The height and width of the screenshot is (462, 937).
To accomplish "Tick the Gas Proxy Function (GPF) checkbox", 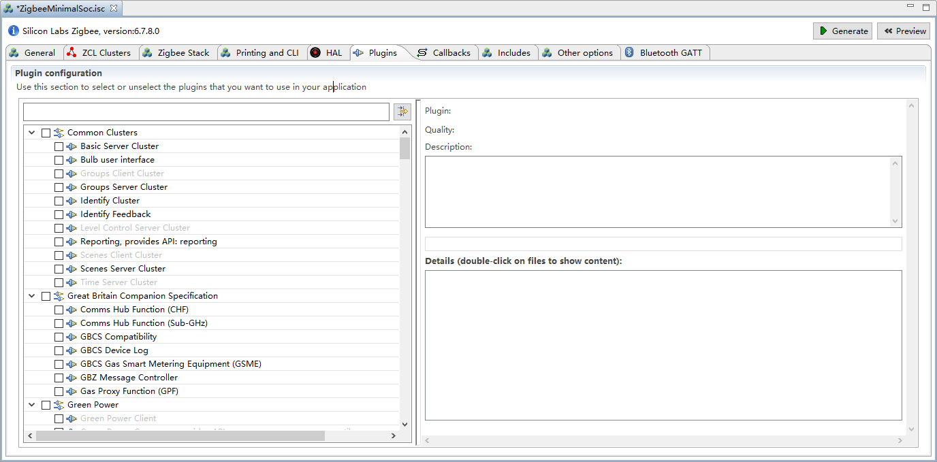I will coord(59,391).
